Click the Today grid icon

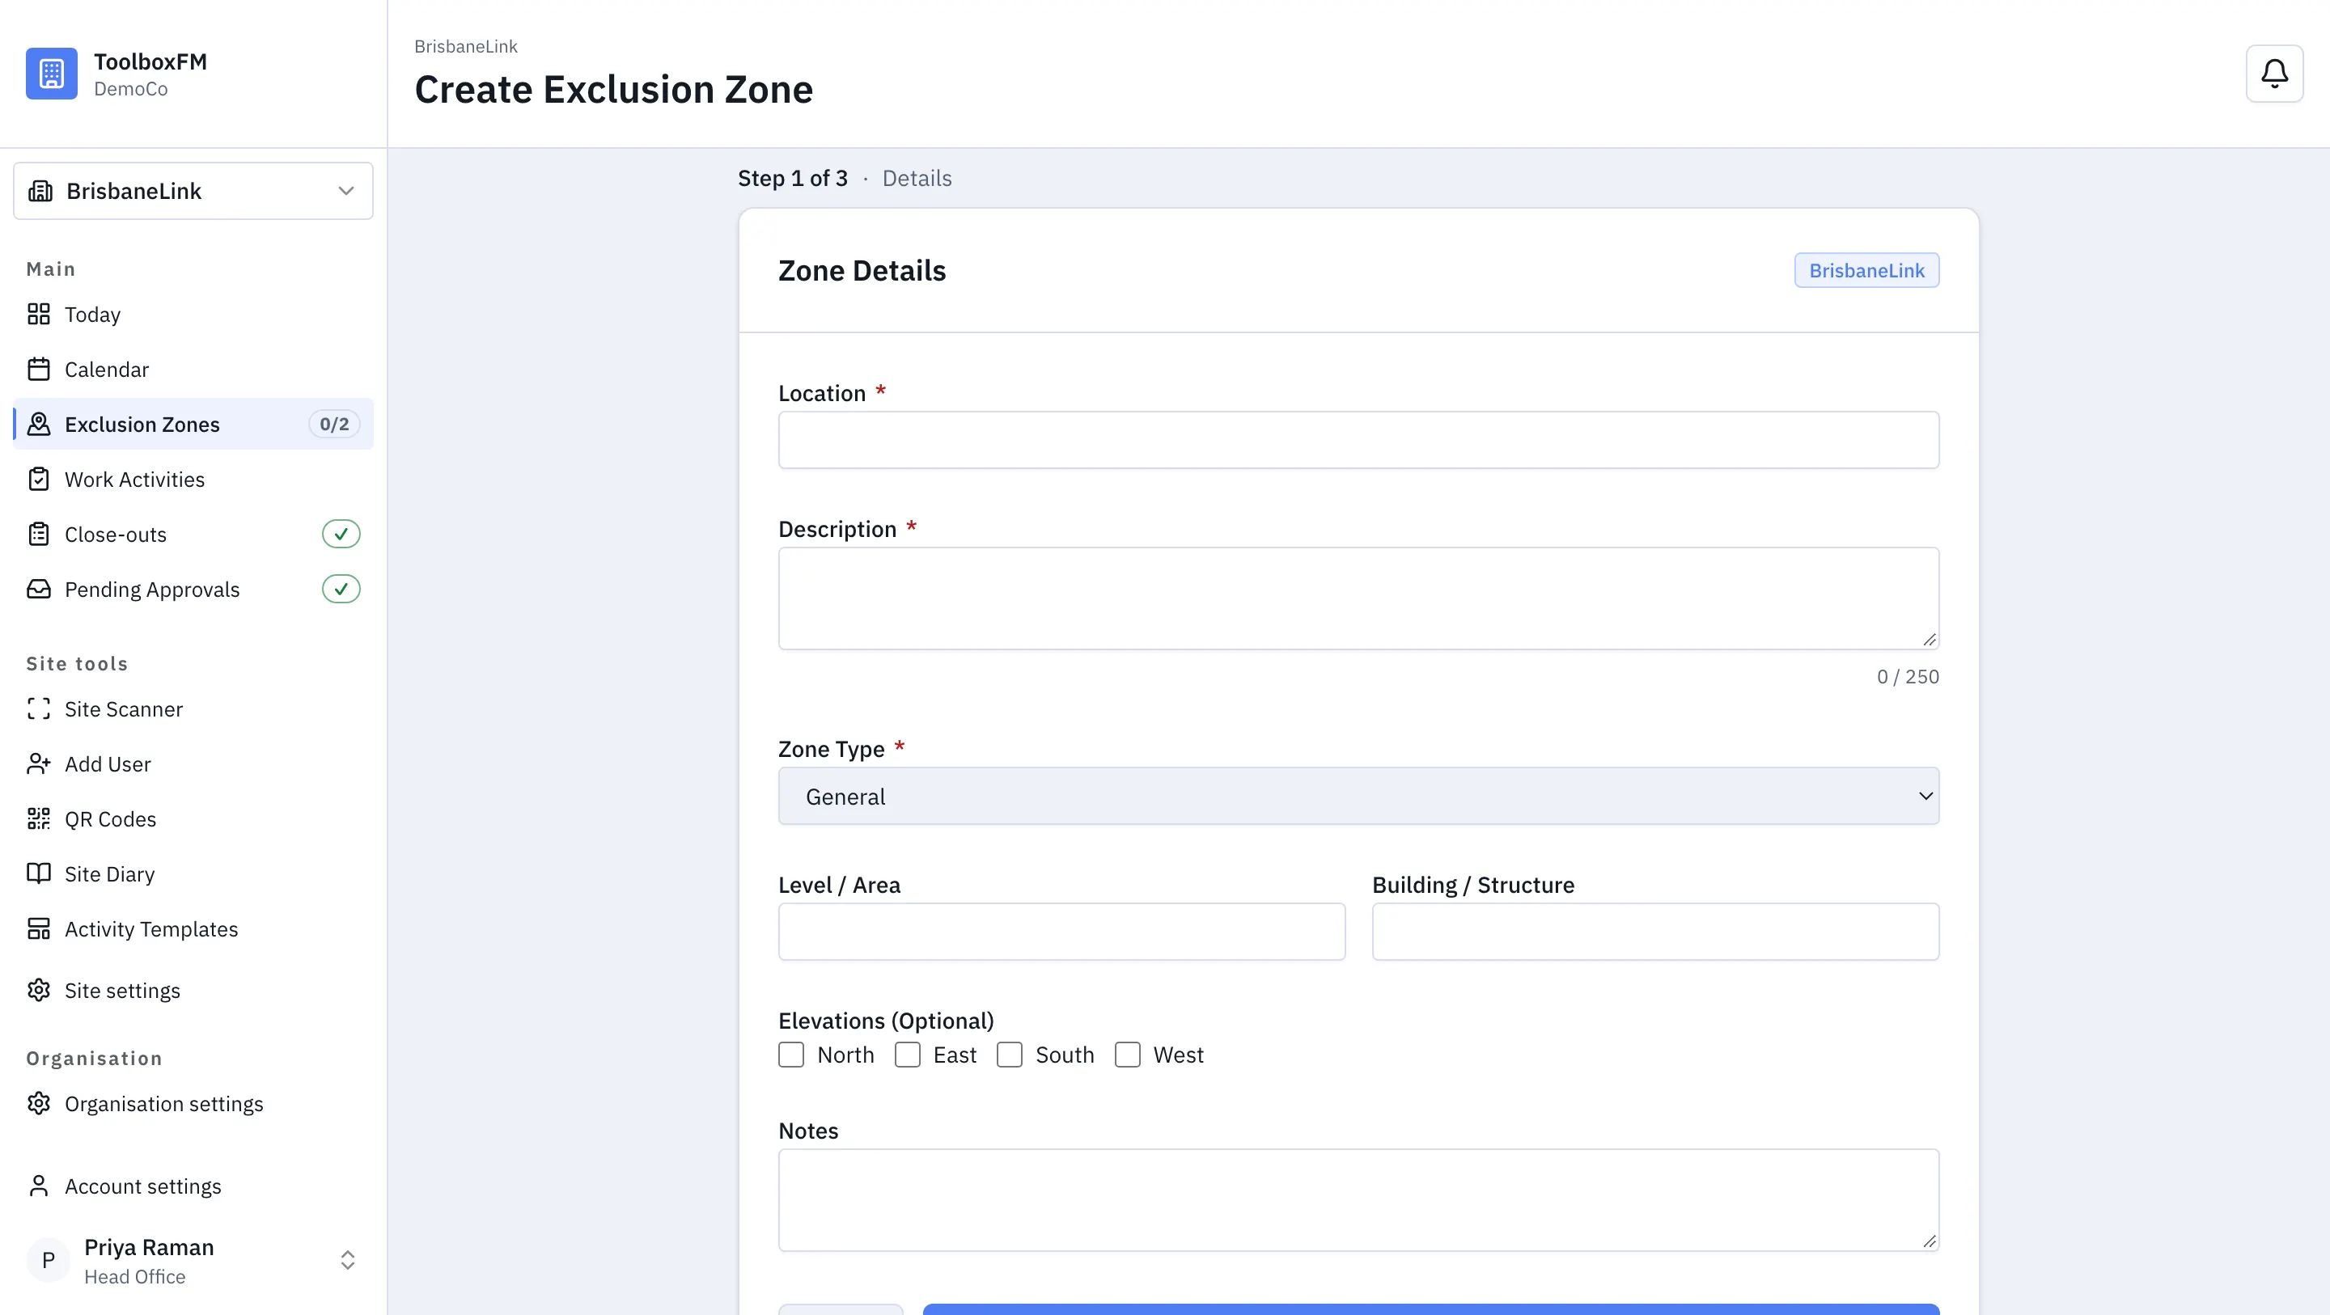tap(39, 314)
